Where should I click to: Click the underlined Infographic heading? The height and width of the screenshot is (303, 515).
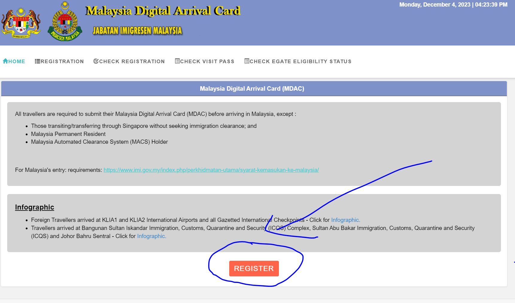coord(34,207)
